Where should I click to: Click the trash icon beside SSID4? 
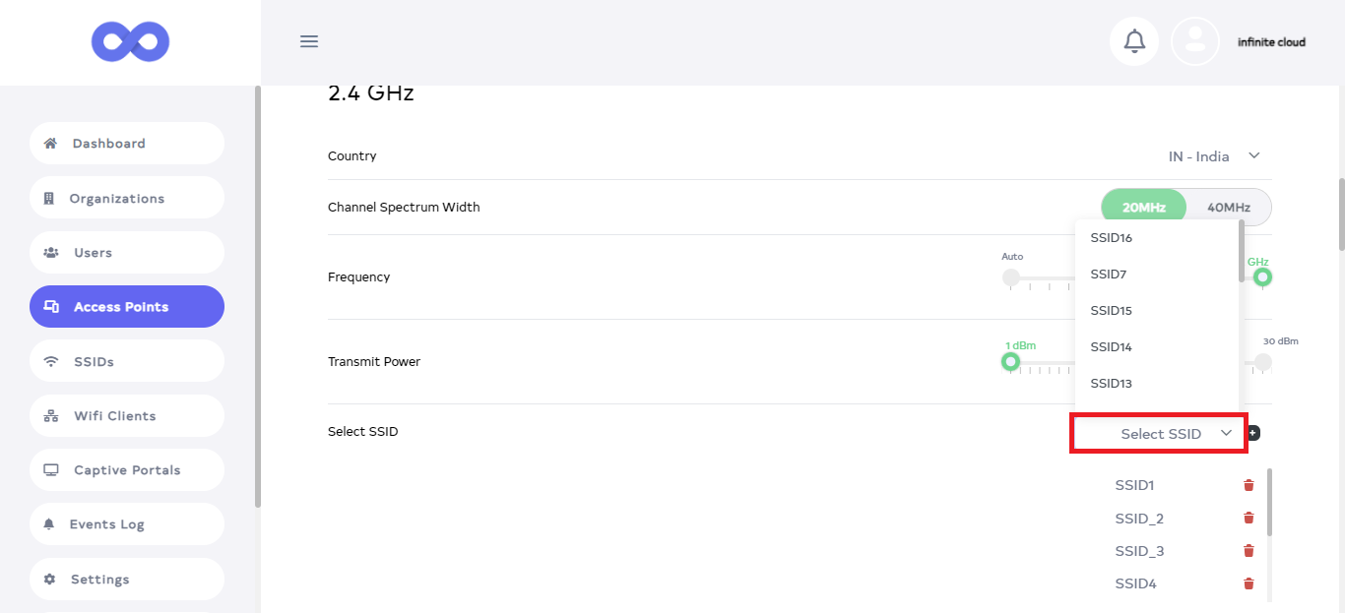1249,583
